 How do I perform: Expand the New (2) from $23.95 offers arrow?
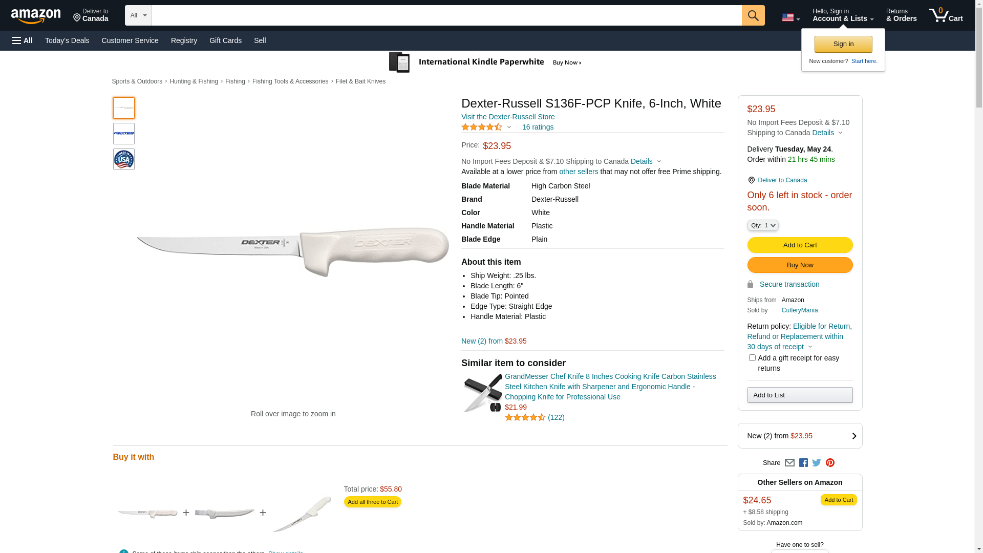[x=853, y=436]
